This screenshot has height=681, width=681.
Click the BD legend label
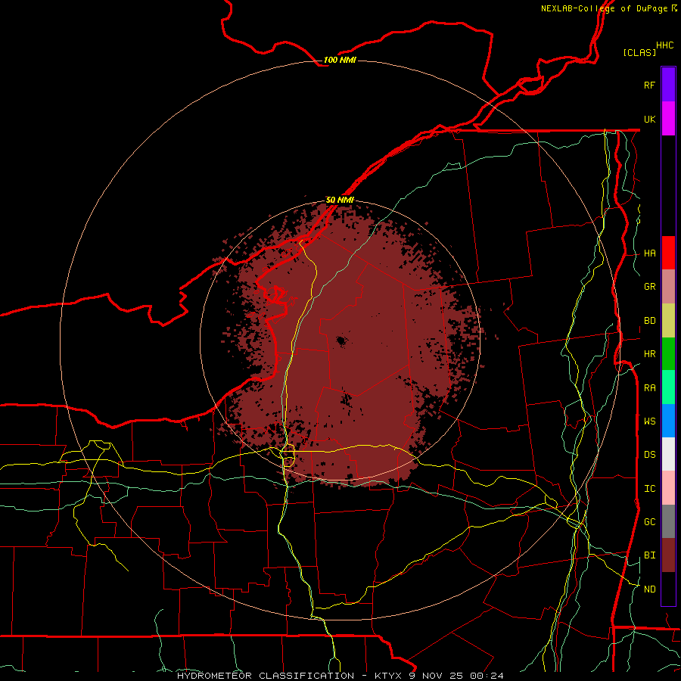point(649,321)
